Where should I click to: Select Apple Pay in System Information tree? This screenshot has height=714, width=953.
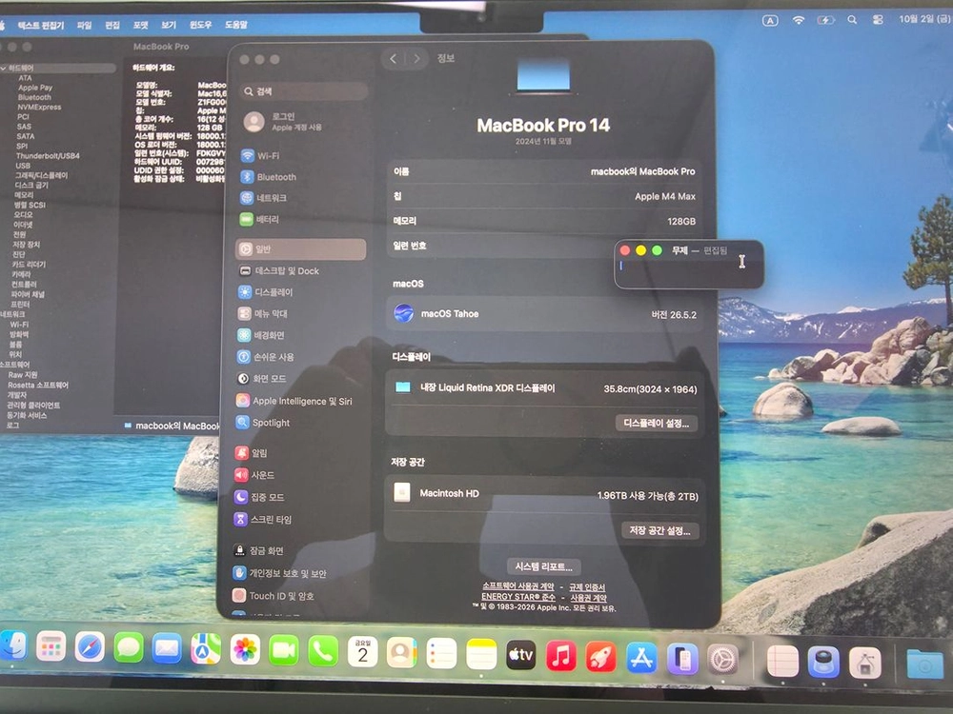pyautogui.click(x=35, y=88)
